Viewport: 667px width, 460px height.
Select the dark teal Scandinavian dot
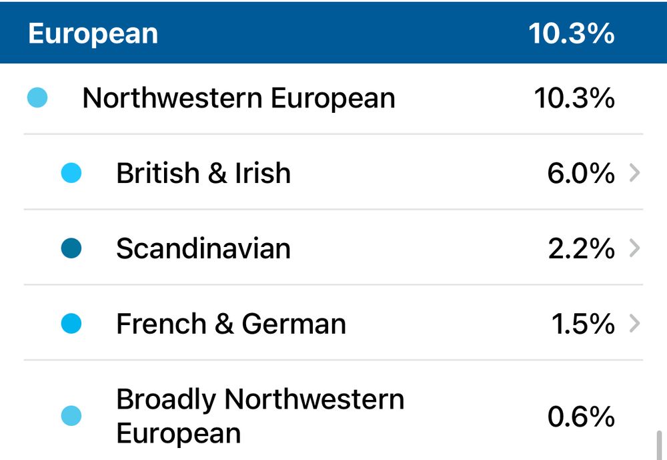point(71,249)
